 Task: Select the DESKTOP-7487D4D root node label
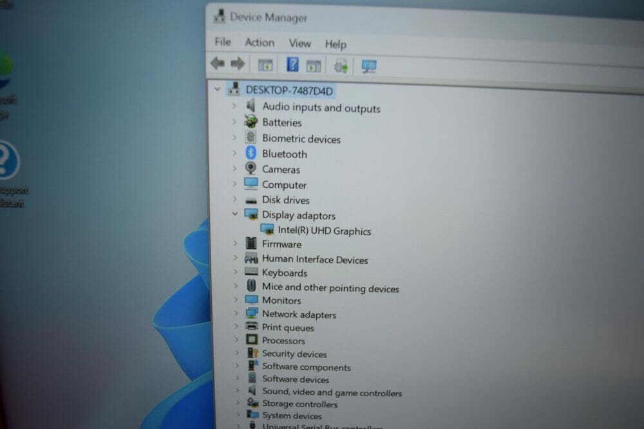[x=289, y=91]
